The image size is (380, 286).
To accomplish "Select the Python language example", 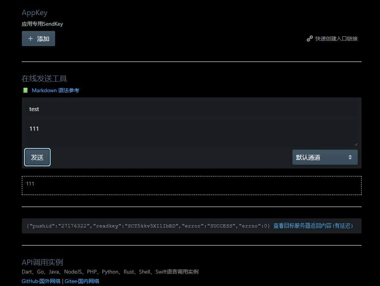I will (109, 271).
